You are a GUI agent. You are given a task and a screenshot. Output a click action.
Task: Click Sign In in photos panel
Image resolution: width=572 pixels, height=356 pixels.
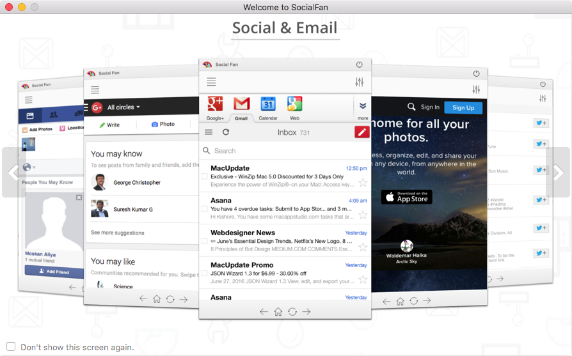430,107
